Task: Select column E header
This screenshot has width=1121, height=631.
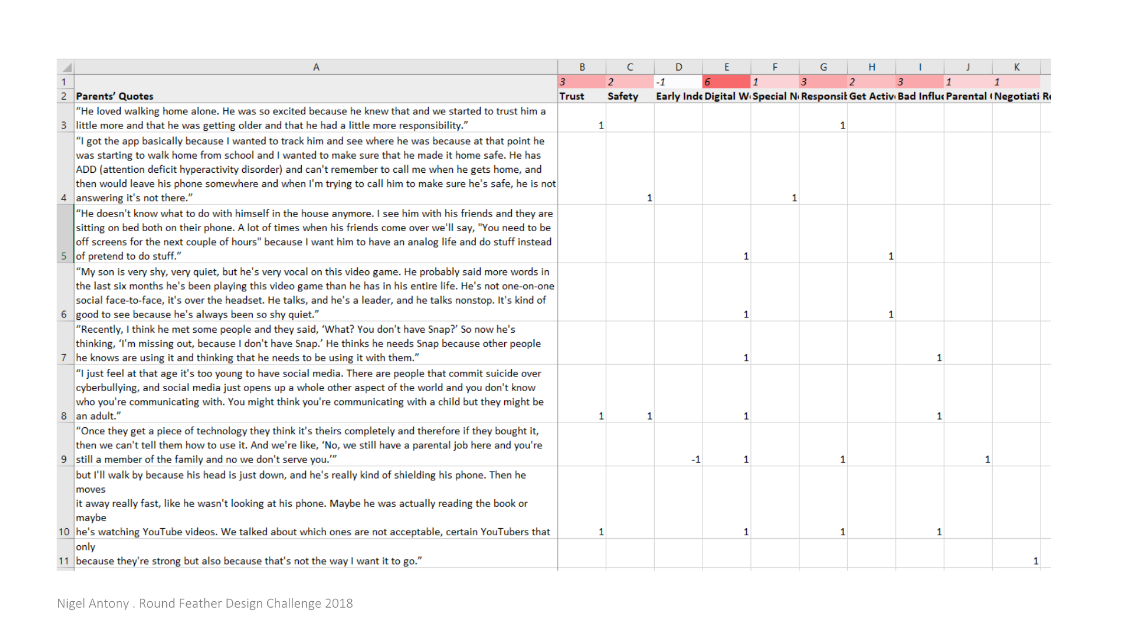Action: (727, 67)
